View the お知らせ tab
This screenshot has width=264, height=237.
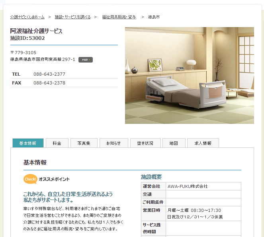click(x=113, y=143)
